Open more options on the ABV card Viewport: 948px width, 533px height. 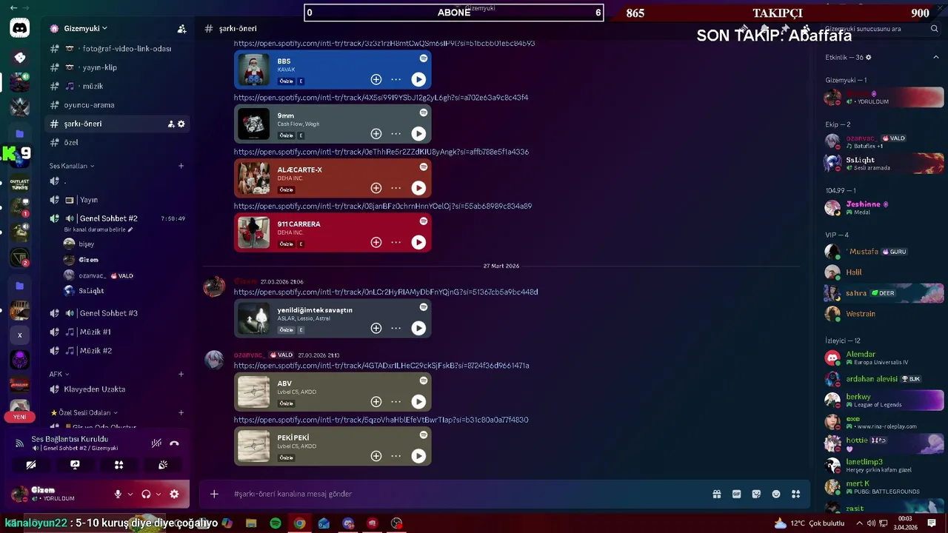click(396, 402)
